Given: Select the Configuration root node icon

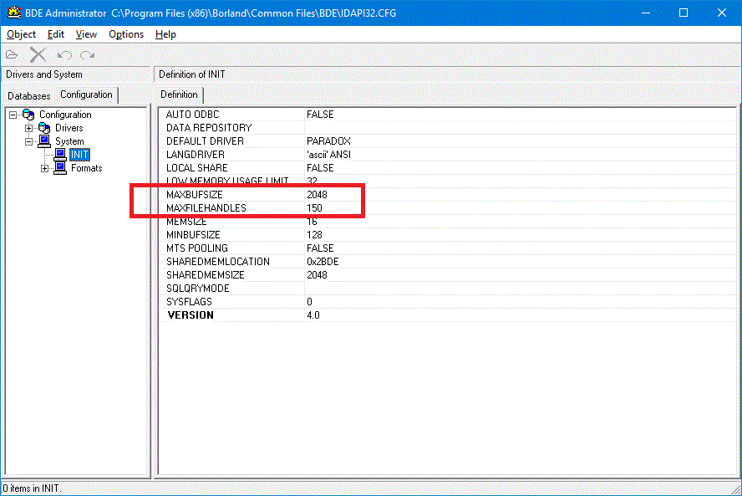Looking at the screenshot, I should coord(29,115).
